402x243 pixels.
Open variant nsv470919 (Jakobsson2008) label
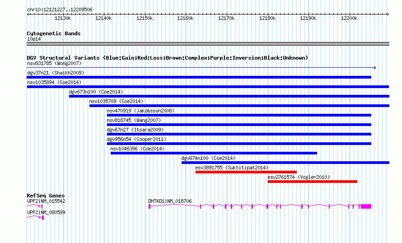pos(140,111)
